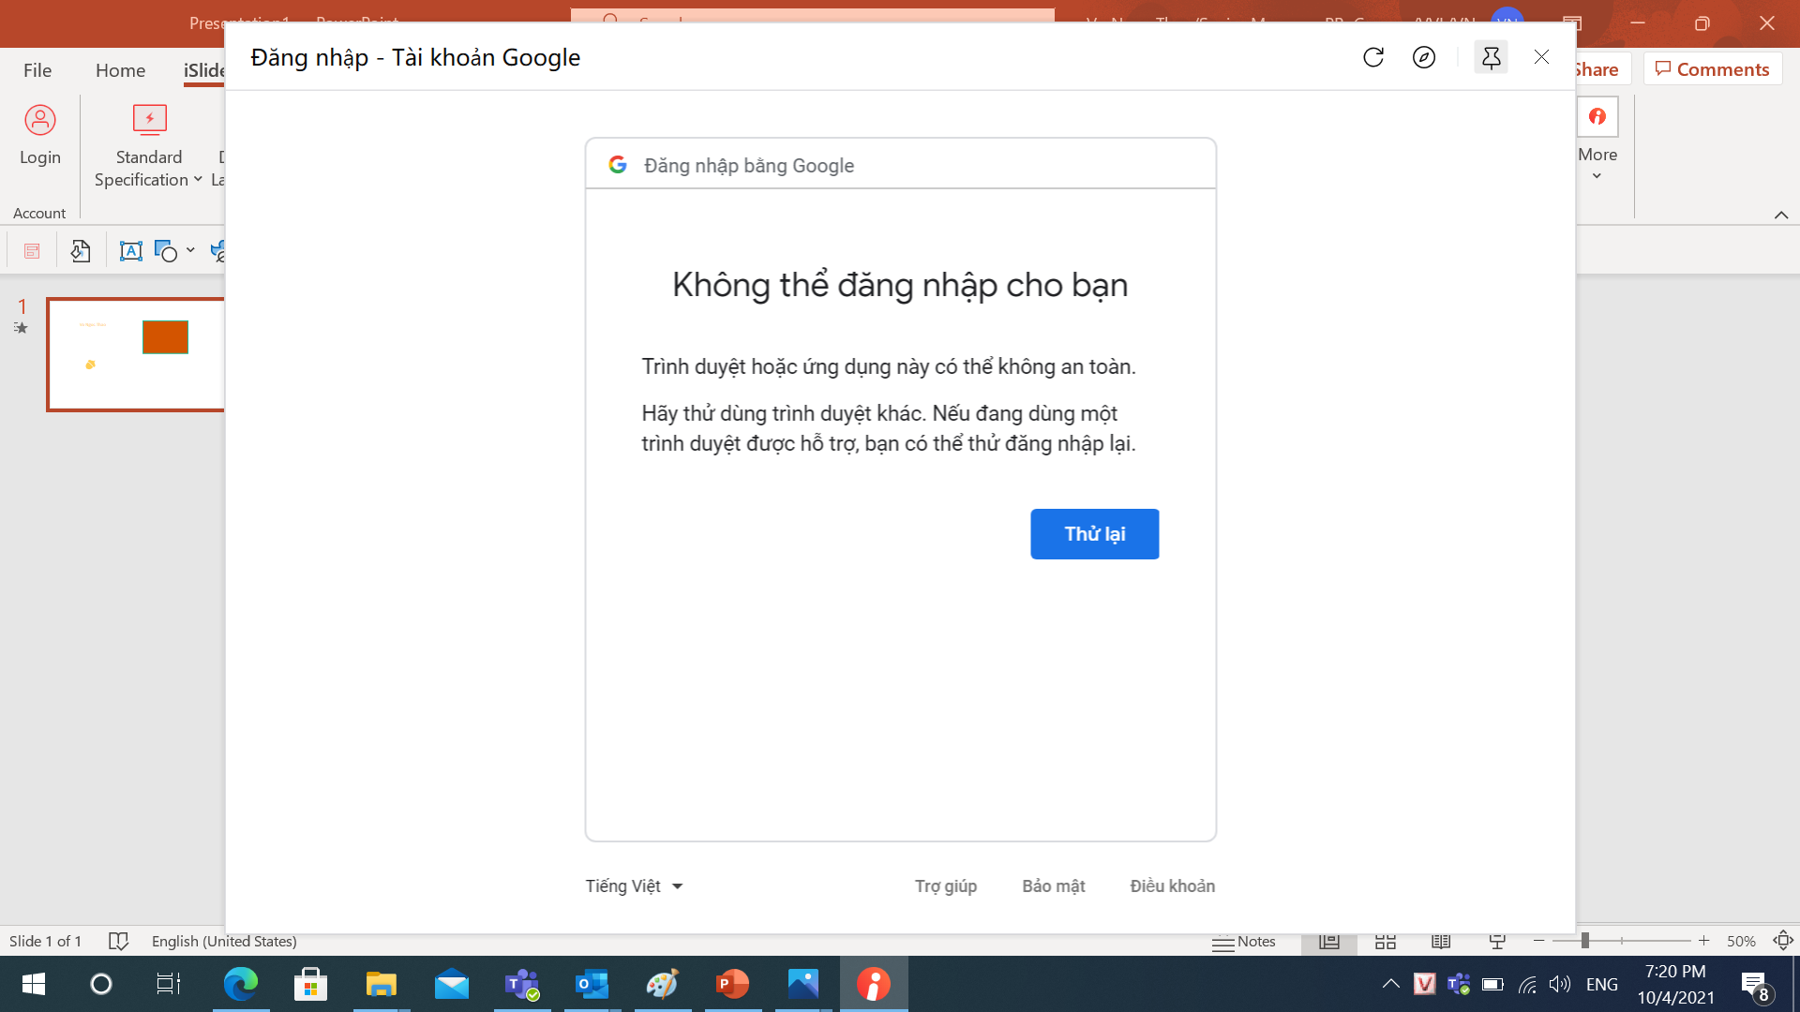1800x1012 pixels.
Task: Click the paste-from-file icon in quick toolbar
Action: coord(81,251)
